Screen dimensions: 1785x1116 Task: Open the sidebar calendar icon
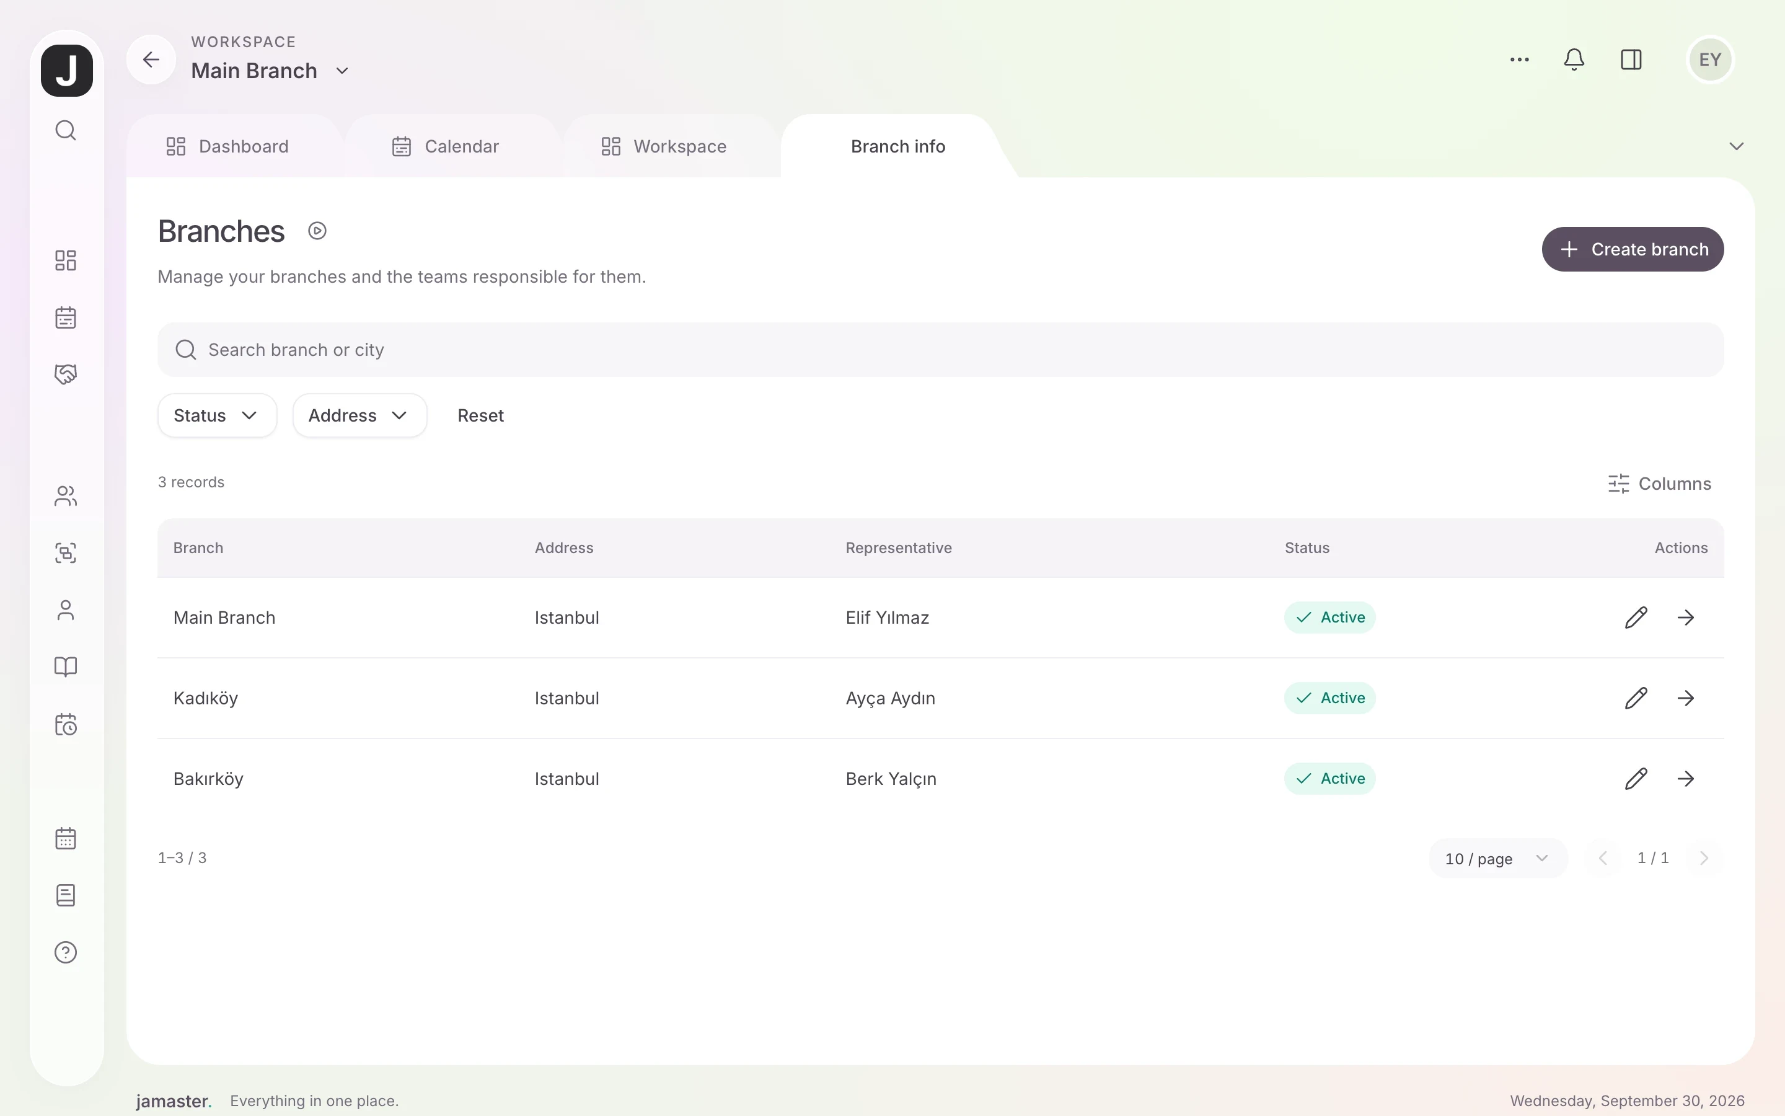coord(66,317)
